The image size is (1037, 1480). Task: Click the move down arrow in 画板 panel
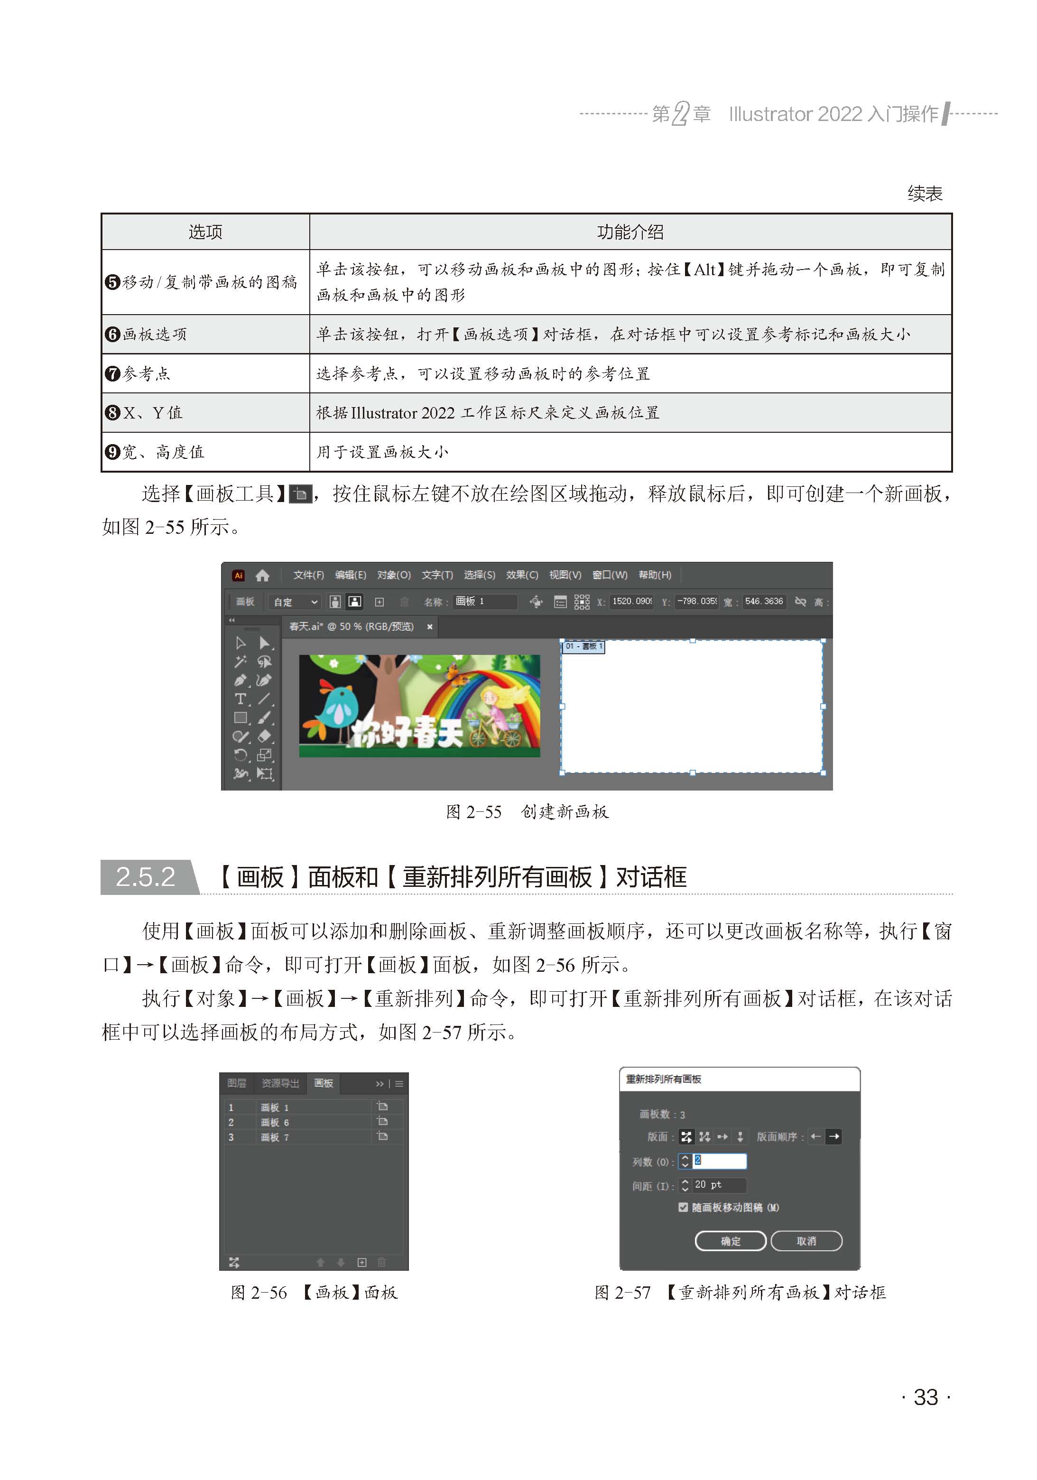341,1262
